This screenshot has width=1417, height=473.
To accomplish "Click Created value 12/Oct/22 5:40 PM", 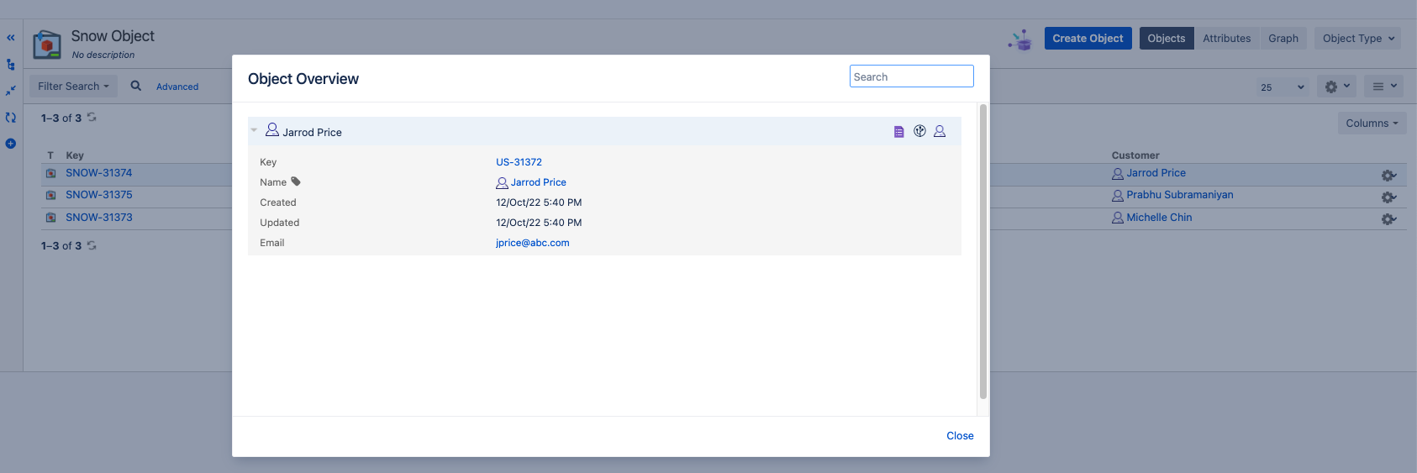I will coord(539,202).
